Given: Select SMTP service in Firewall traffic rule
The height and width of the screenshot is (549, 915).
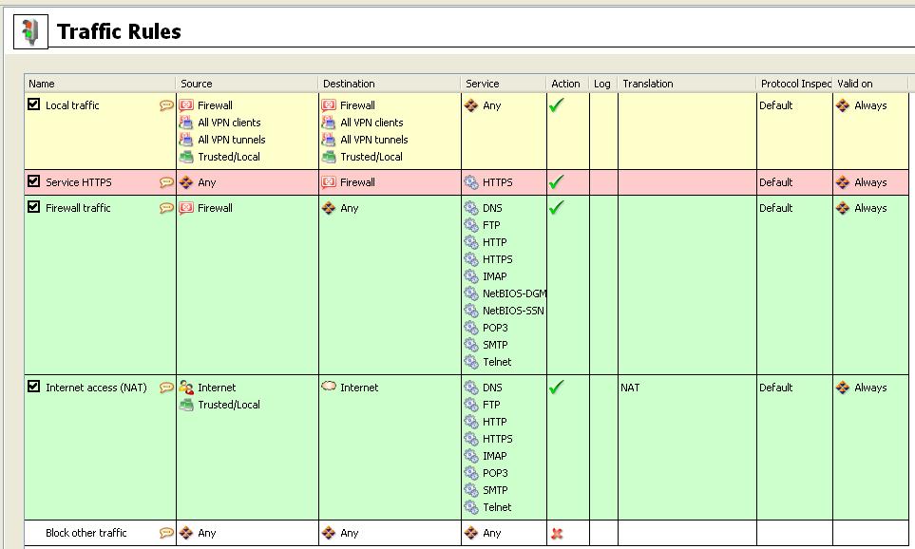Looking at the screenshot, I should 495,345.
